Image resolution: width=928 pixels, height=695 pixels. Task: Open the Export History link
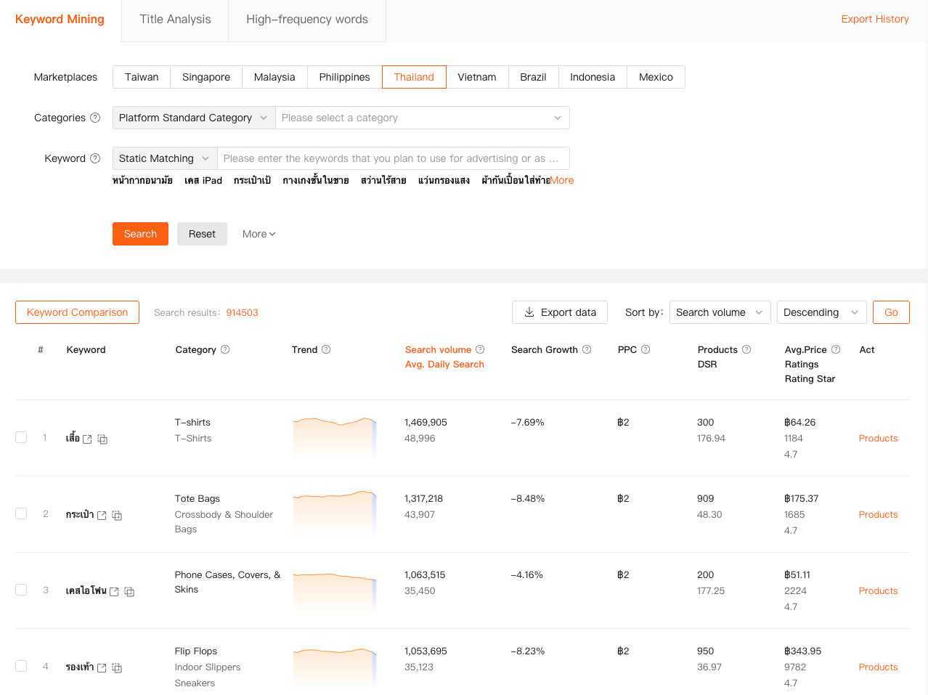point(875,19)
